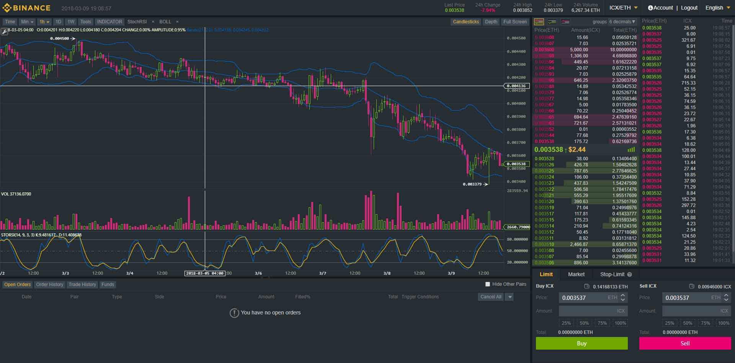Screen dimensions: 735x363
Task: Open the 1h interval dropdown
Action: pyautogui.click(x=44, y=22)
